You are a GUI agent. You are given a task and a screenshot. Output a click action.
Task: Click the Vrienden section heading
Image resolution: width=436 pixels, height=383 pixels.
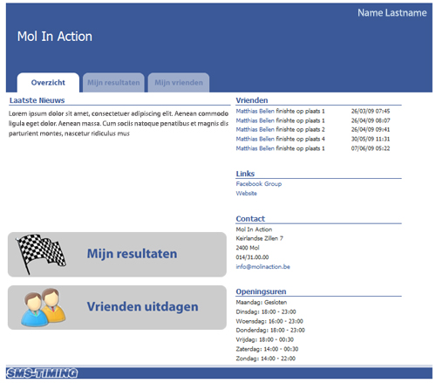click(x=252, y=100)
